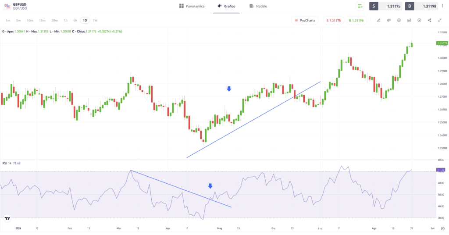The width and height of the screenshot is (449, 235).
Task: Select the 1D timeframe
Action: (x=85, y=20)
